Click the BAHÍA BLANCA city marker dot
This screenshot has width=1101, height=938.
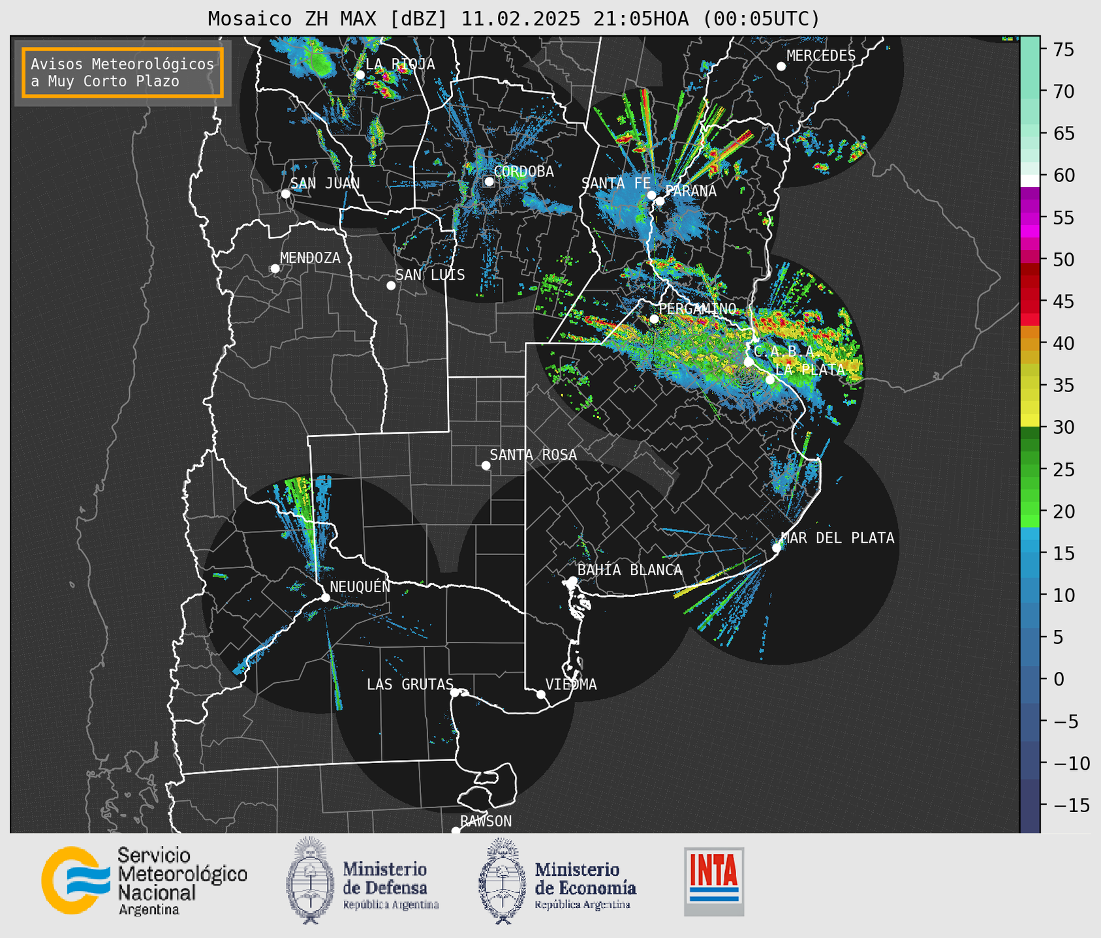coord(572,581)
